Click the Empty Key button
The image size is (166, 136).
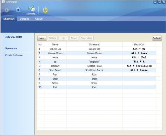click(87, 38)
